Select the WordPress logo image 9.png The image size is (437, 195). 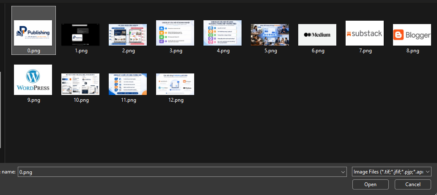point(33,80)
